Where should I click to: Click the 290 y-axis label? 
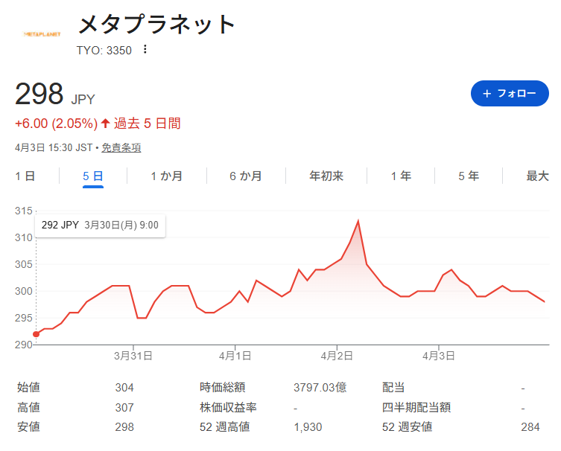tap(24, 345)
